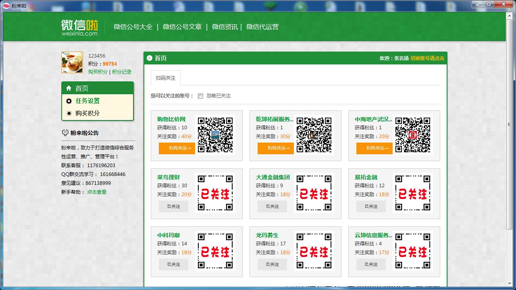Click the arrow icon in the 首页 header bar
This screenshot has height=290, width=516.
tap(149, 58)
